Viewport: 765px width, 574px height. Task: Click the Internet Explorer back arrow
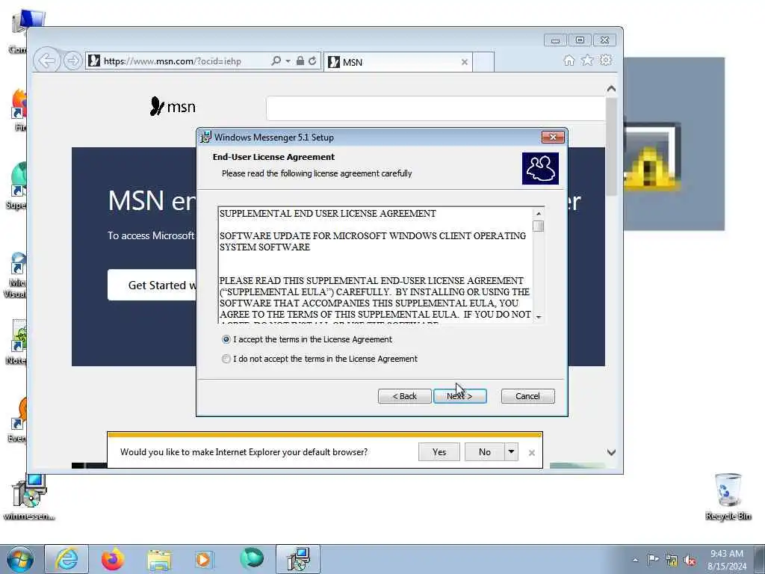[x=47, y=61]
